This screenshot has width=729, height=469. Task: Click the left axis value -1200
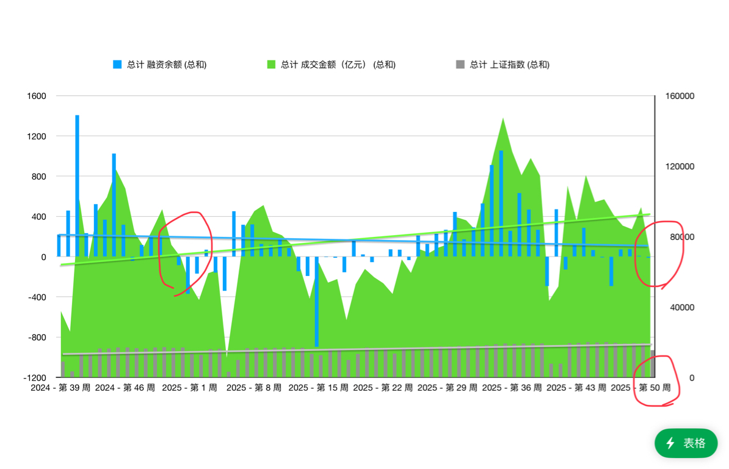(x=35, y=378)
